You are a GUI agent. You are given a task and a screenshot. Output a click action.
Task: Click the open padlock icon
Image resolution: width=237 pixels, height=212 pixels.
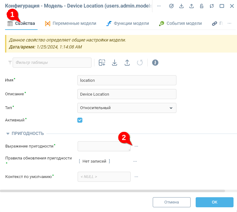(x=202, y=6)
